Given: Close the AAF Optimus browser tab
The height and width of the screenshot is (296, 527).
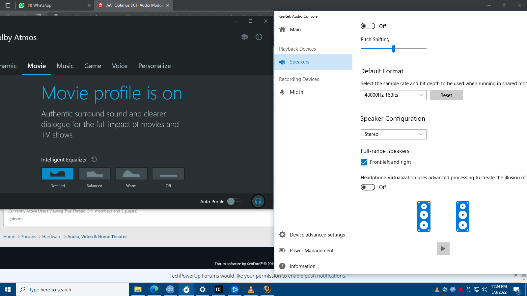Looking at the screenshot, I should 168,5.
